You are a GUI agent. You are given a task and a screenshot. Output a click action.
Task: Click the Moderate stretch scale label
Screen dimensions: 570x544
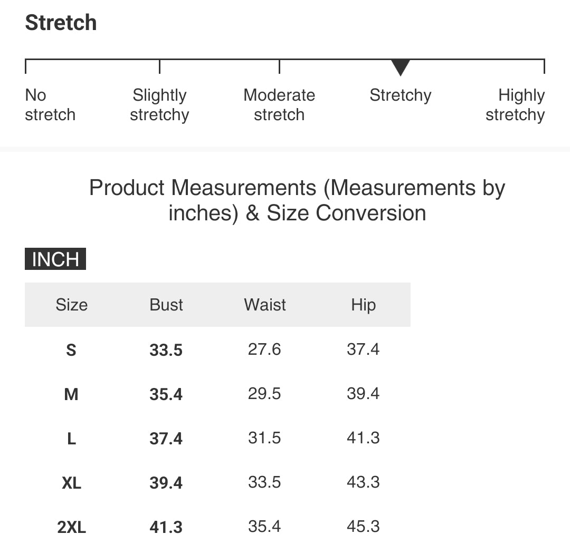(x=279, y=105)
